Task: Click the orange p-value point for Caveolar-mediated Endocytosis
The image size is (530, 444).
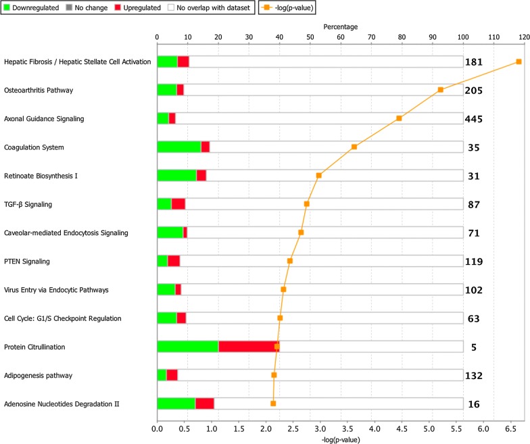Action: coord(301,232)
